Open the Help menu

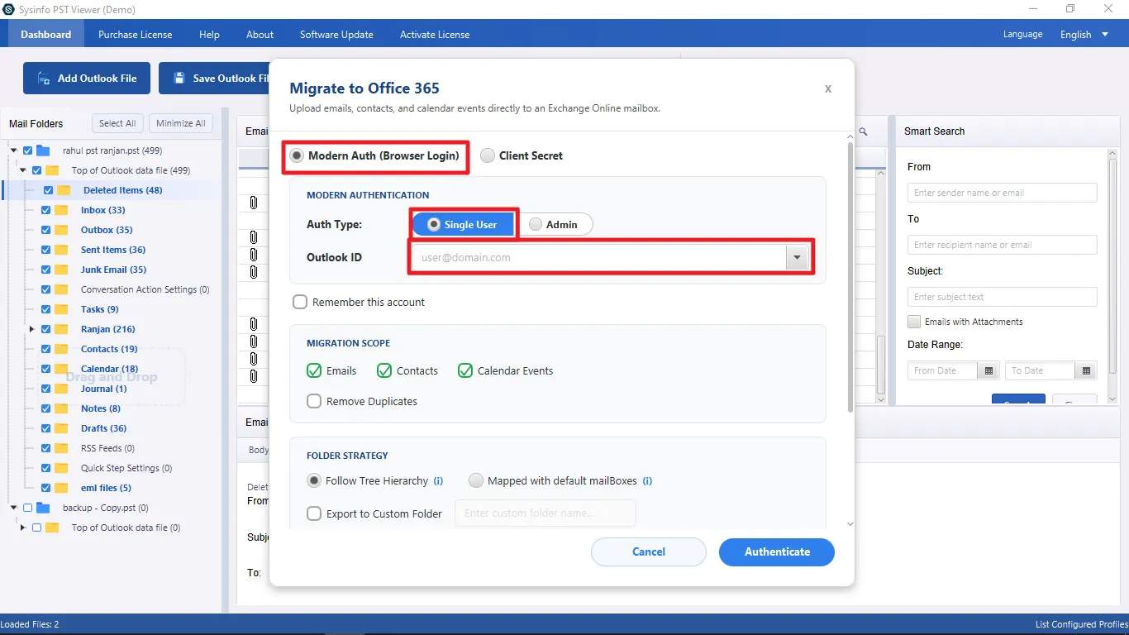pos(209,35)
